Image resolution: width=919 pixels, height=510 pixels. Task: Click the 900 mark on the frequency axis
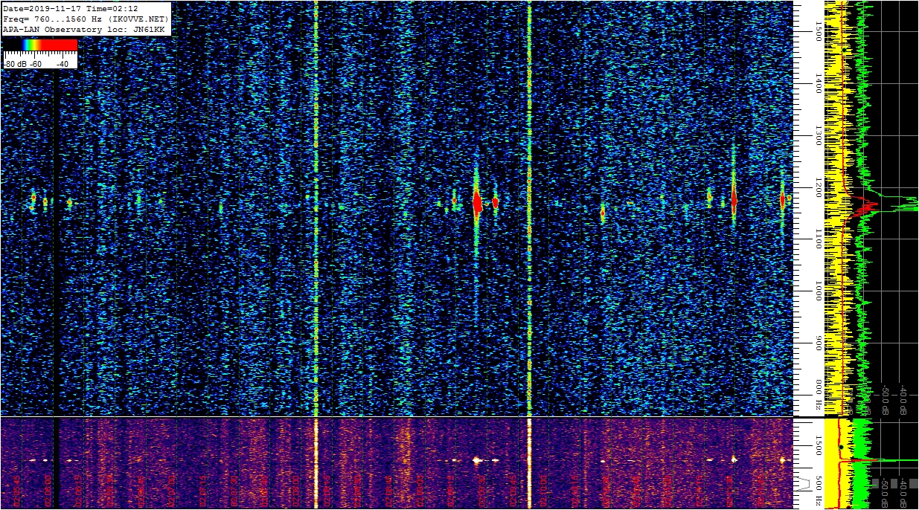pos(818,343)
